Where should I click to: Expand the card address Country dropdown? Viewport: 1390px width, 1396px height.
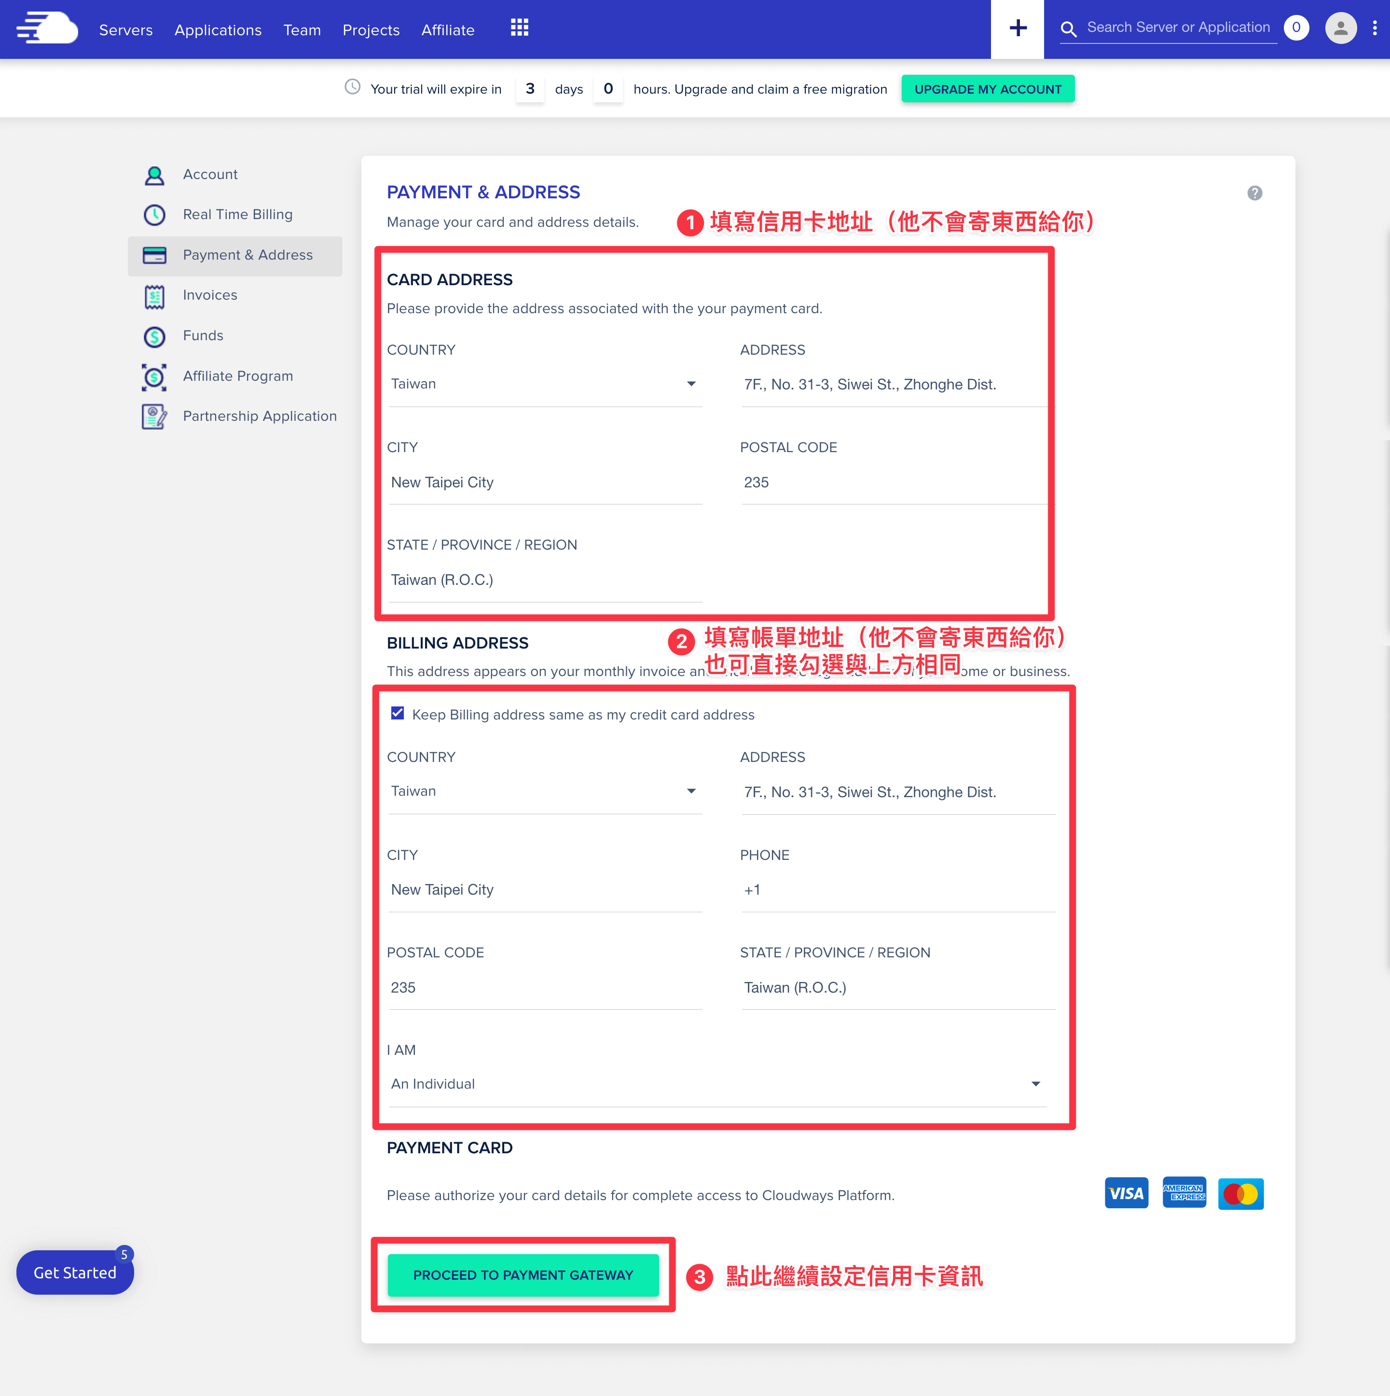[545, 385]
